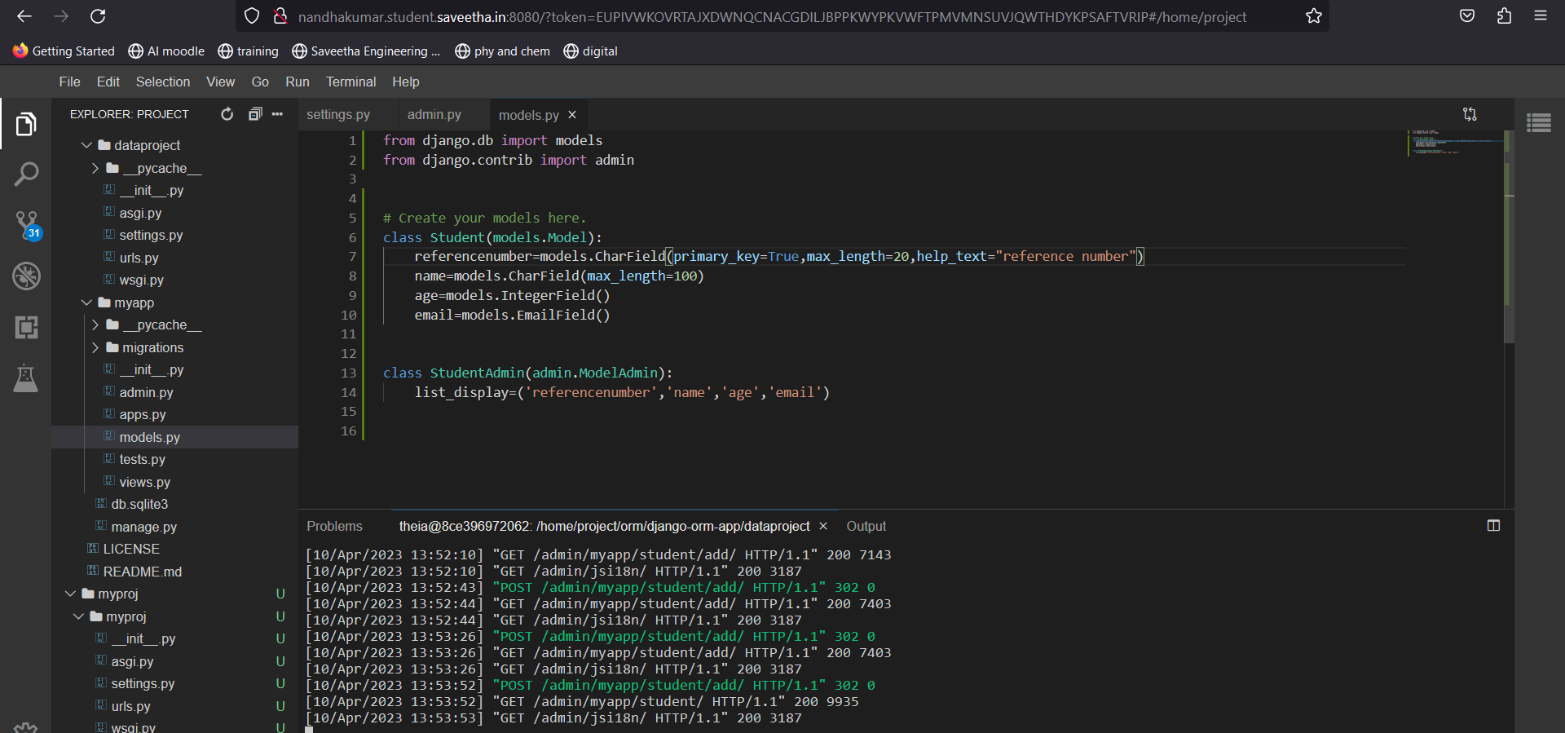Open wsgi.py under dataproject
This screenshot has height=733, width=1565.
141,280
